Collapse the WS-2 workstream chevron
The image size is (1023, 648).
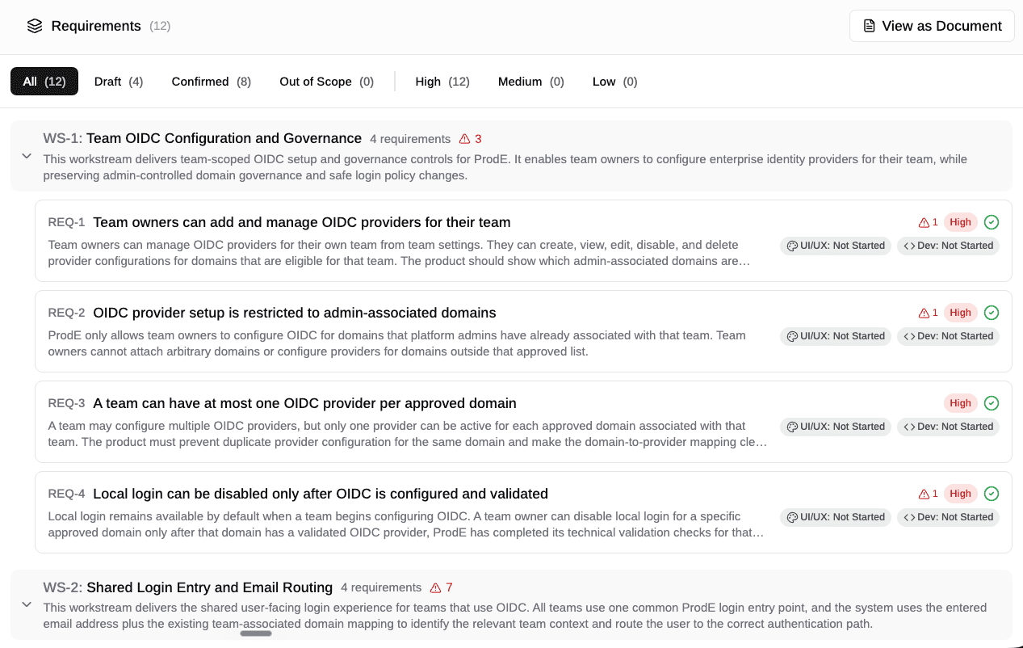[x=27, y=604]
